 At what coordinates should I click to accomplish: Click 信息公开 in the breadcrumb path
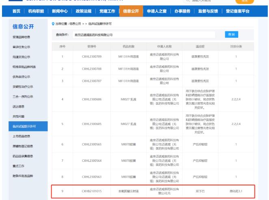point(75,24)
